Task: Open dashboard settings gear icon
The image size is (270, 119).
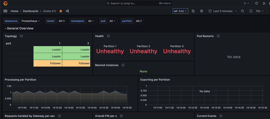Action: [x=202, y=11]
